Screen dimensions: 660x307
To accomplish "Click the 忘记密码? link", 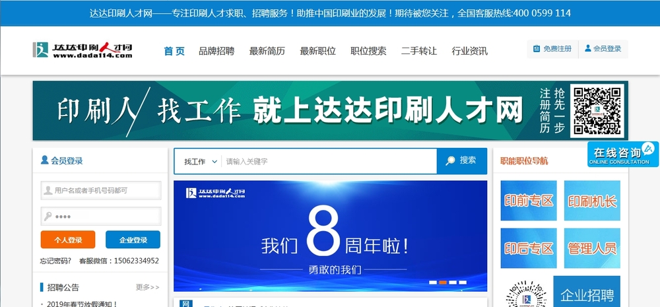I will tap(55, 261).
